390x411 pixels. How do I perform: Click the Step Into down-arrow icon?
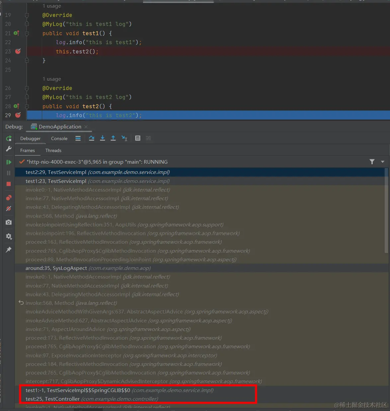click(103, 138)
